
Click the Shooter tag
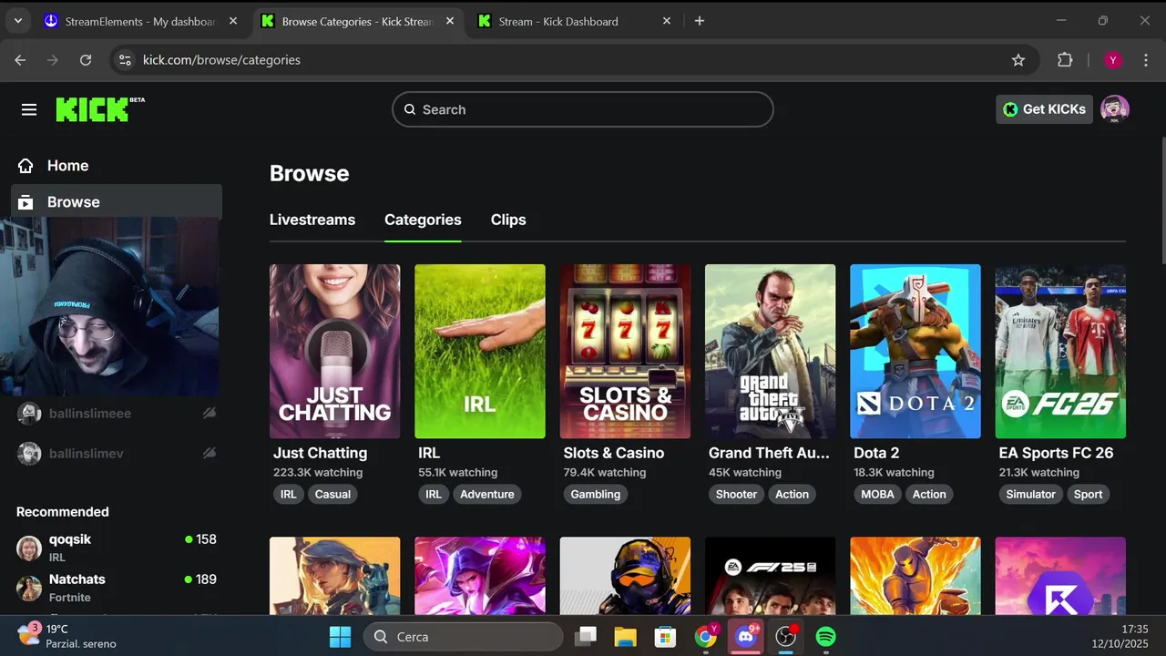click(736, 494)
